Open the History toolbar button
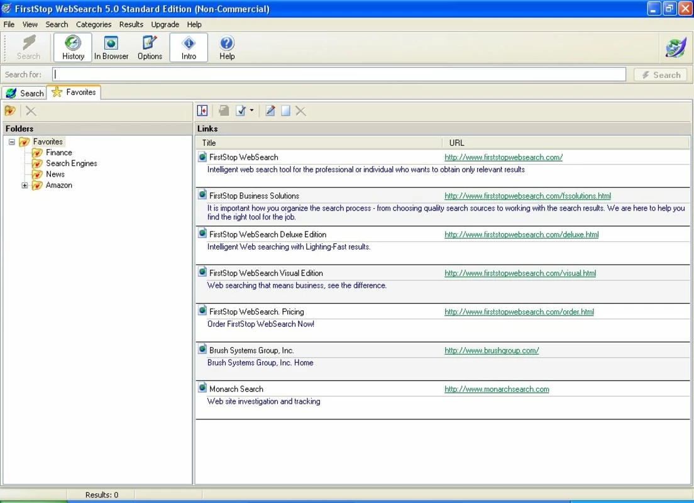 73,47
